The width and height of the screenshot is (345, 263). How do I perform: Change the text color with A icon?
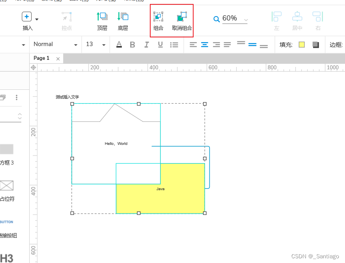click(x=119, y=44)
